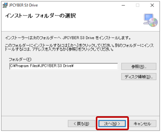Click the JPCYBER S3 Drive window title text
161x132 pixels.
coord(23,5)
